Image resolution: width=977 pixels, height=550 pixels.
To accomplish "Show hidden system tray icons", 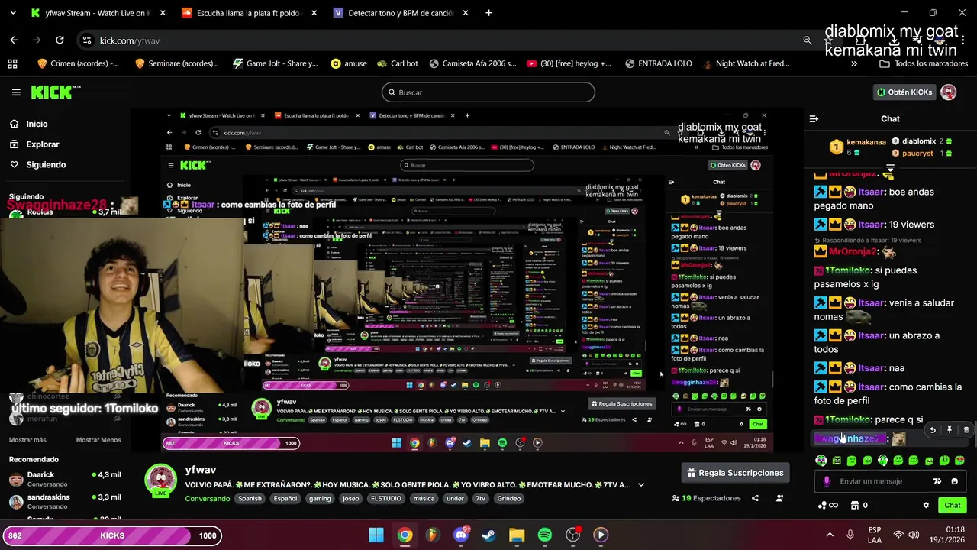I will click(830, 535).
